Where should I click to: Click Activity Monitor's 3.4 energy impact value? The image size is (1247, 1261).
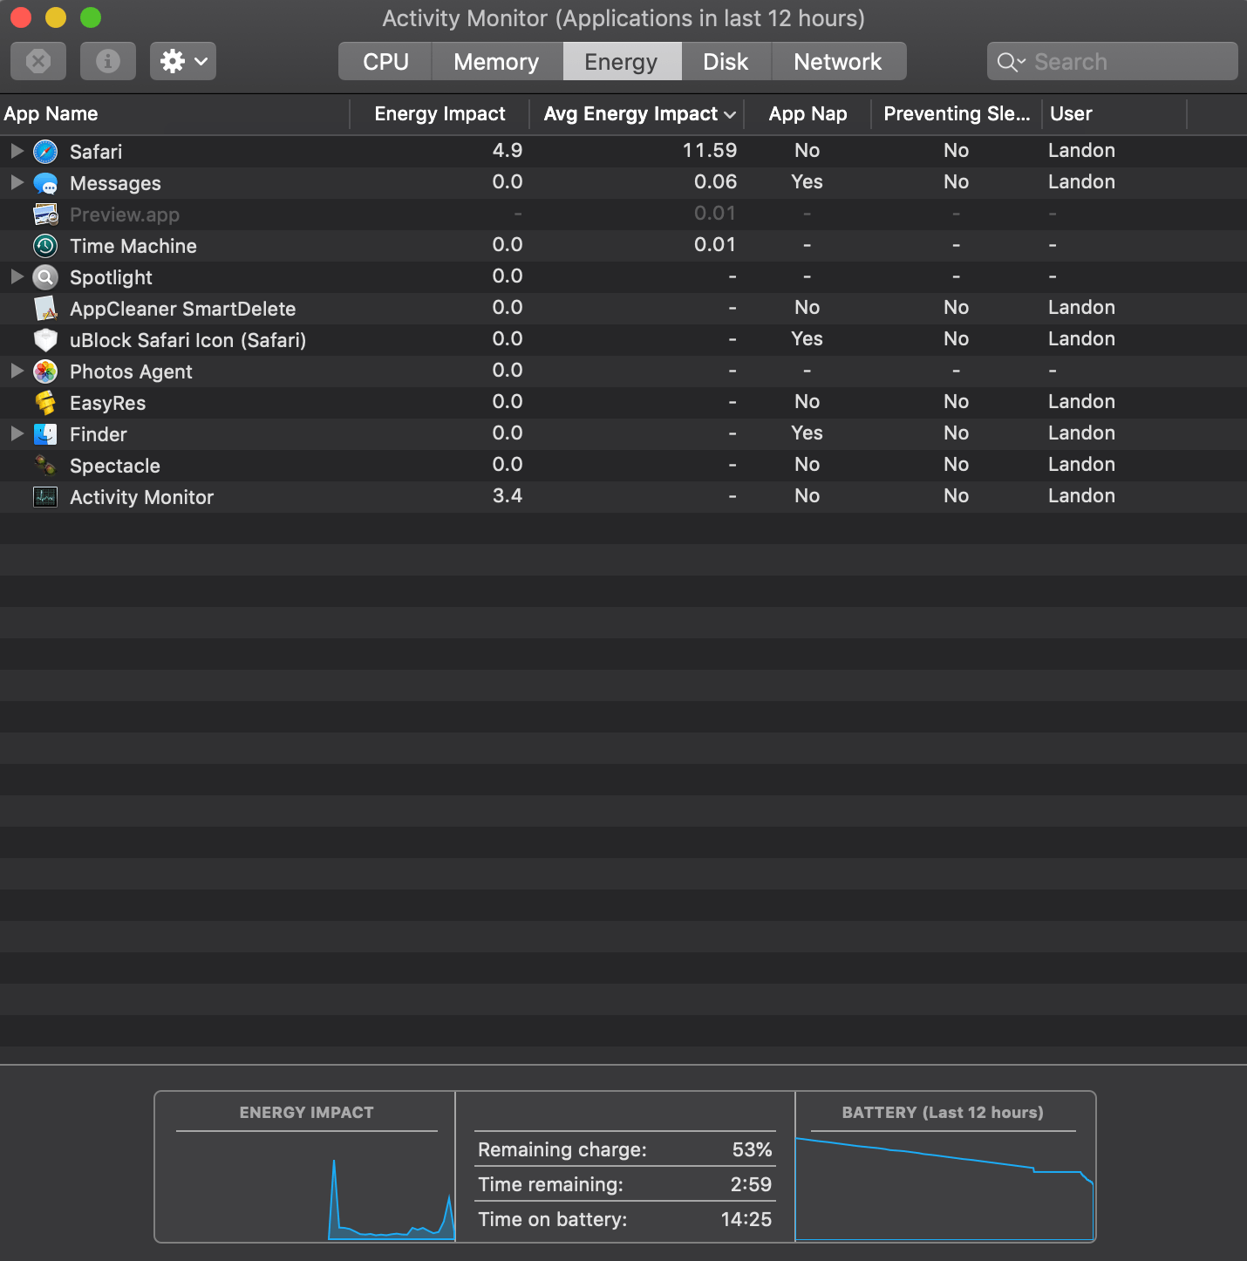pos(508,495)
